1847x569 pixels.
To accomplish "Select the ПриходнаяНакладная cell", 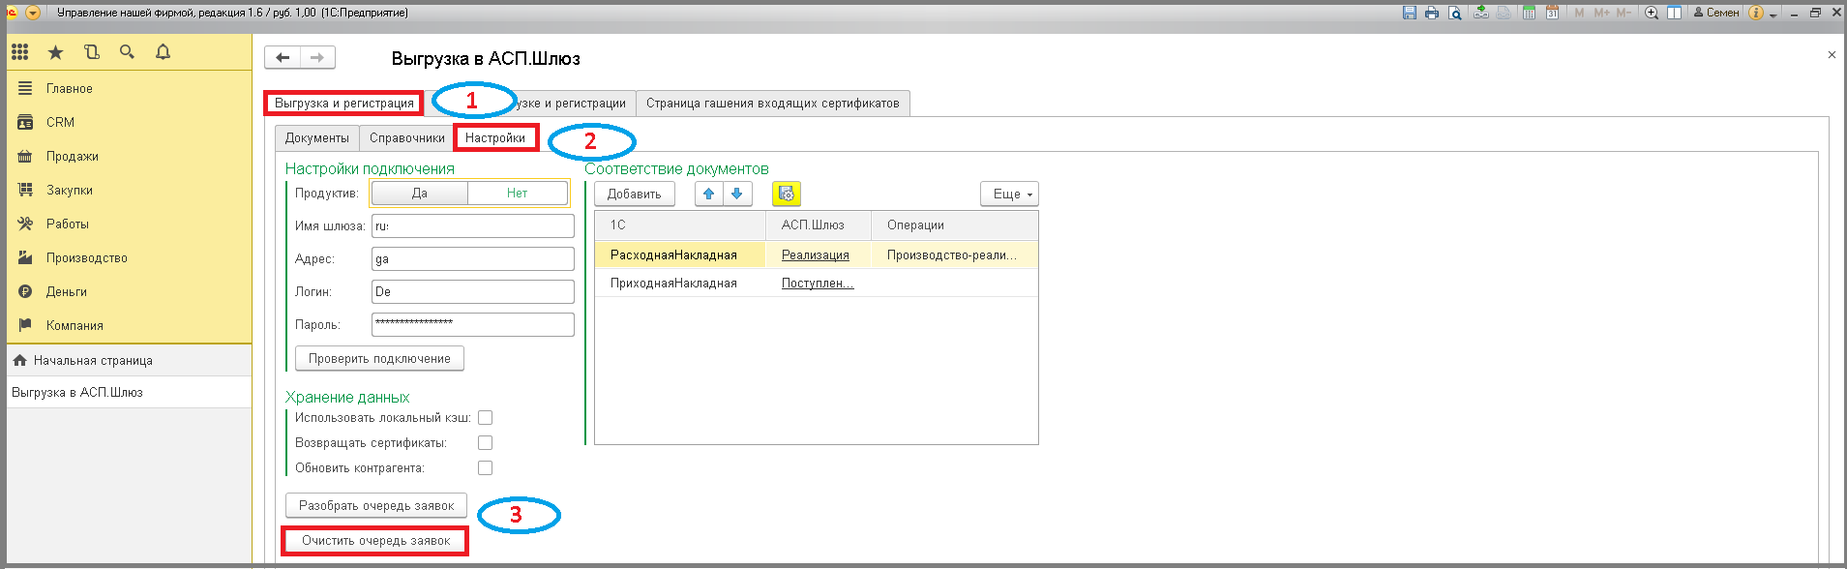I will coord(680,283).
